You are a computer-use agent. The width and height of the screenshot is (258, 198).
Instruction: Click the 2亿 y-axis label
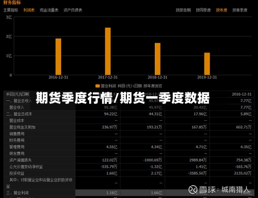9,37
